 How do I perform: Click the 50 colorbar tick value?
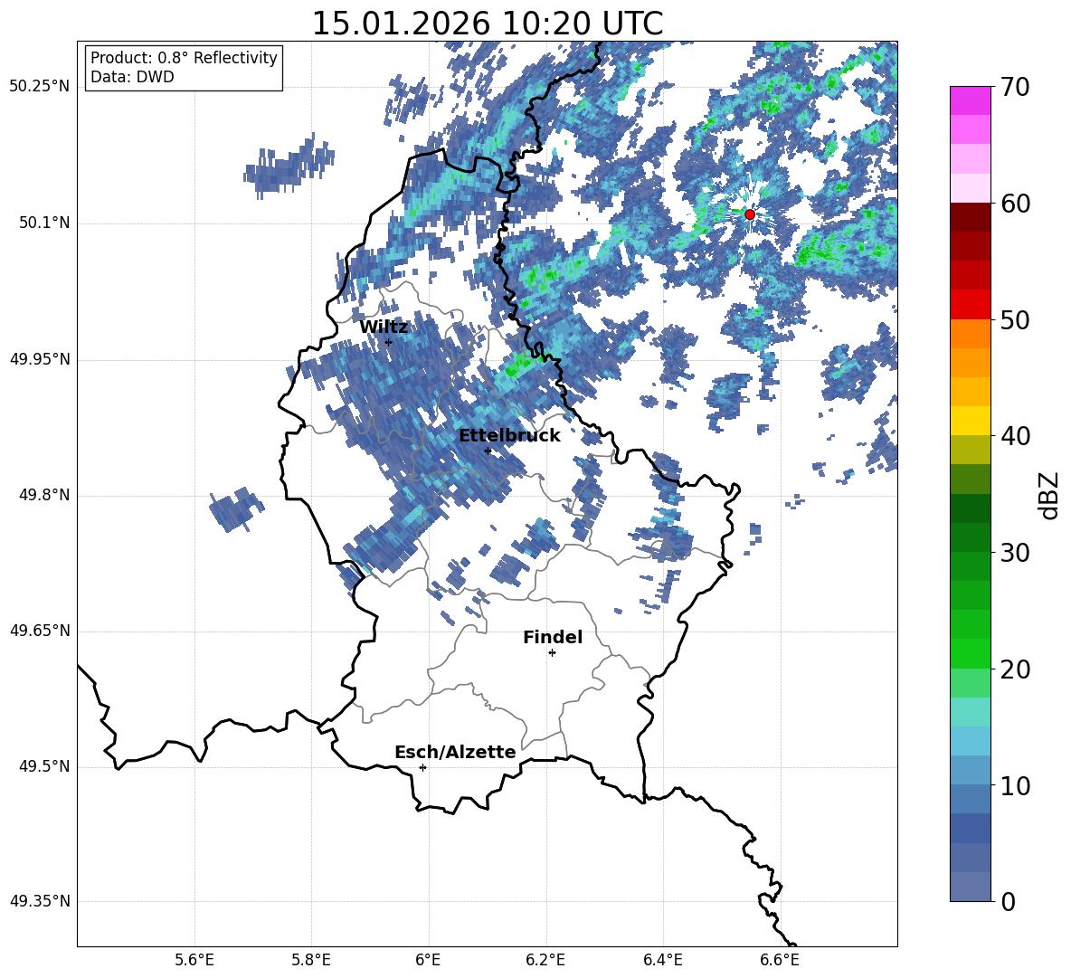(x=1016, y=320)
